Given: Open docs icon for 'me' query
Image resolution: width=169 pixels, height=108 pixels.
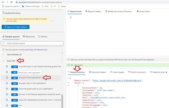Looking at the screenshot, I should point(7,105).
